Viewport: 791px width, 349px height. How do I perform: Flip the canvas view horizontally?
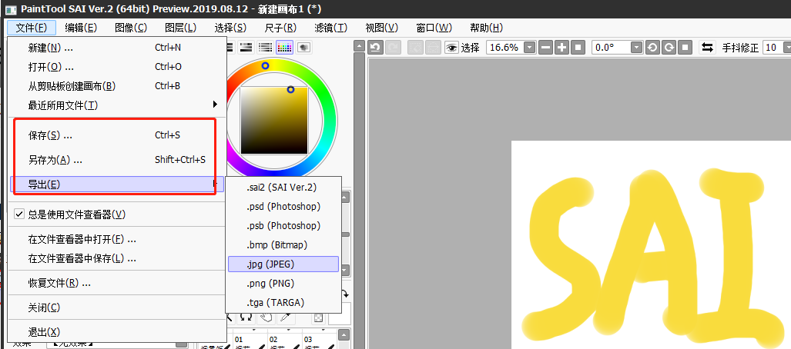click(x=706, y=48)
